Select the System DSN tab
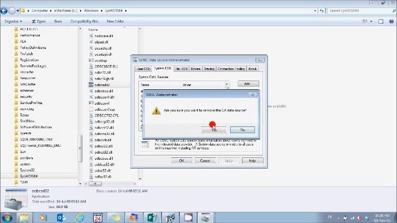Image resolution: width=397 pixels, height=223 pixels. (x=163, y=69)
